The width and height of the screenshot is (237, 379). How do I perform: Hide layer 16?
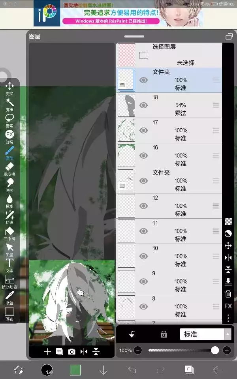click(x=143, y=156)
